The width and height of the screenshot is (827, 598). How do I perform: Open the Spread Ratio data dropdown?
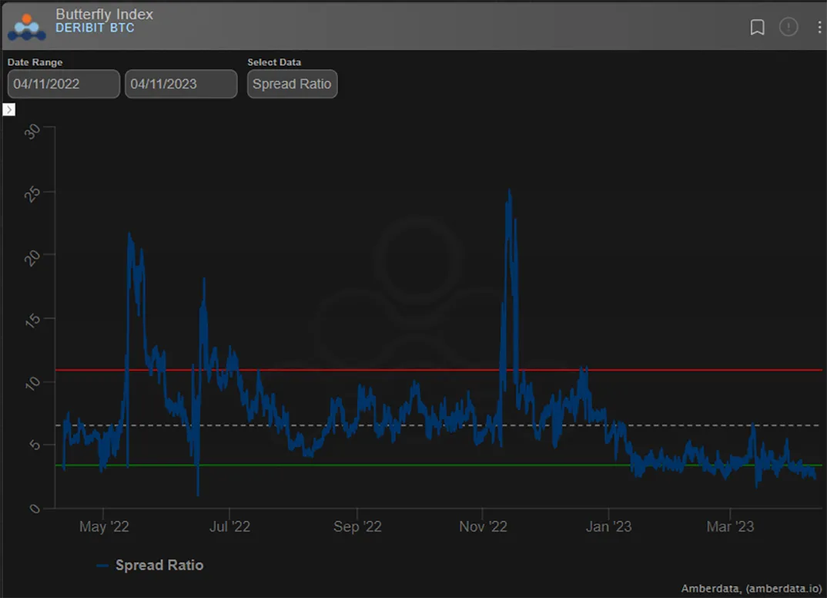[292, 84]
